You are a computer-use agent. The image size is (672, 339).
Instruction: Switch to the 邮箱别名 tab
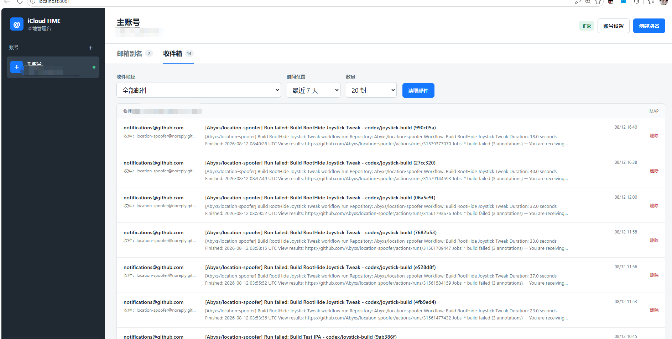135,54
